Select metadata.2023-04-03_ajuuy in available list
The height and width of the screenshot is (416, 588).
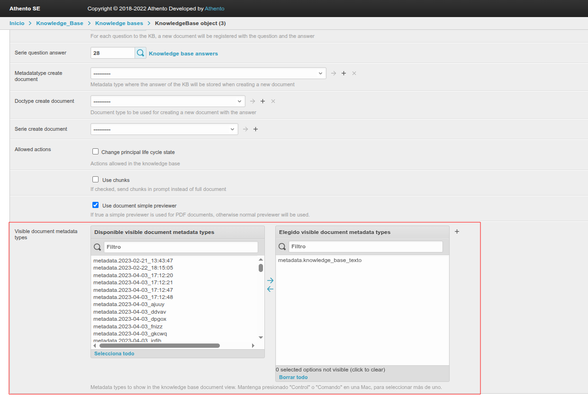(129, 304)
